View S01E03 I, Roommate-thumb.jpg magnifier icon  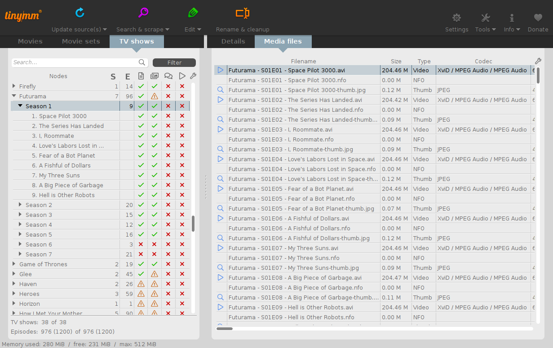point(221,149)
